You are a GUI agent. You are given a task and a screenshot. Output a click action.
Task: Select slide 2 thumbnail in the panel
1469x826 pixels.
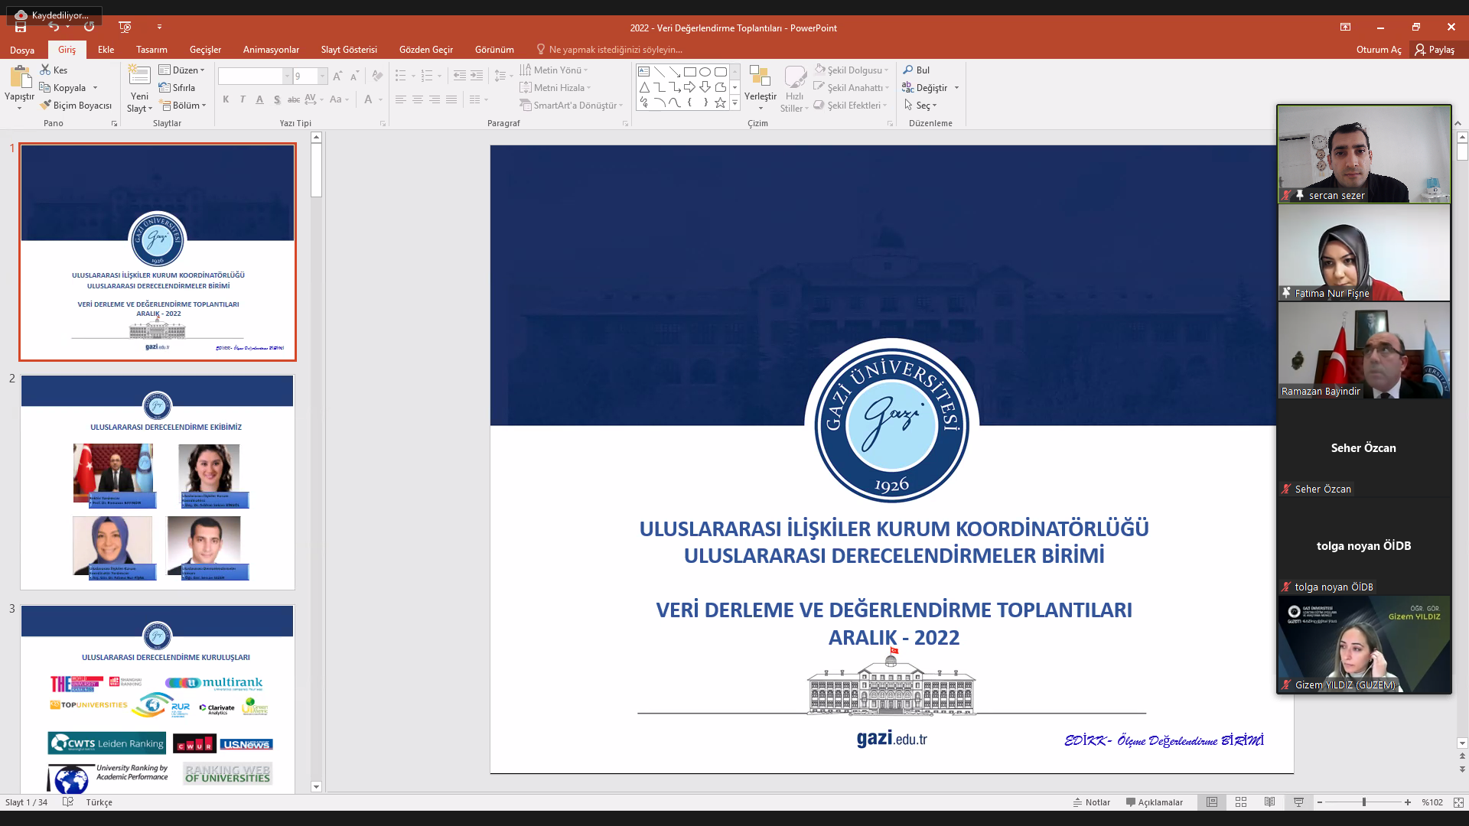[x=157, y=482]
